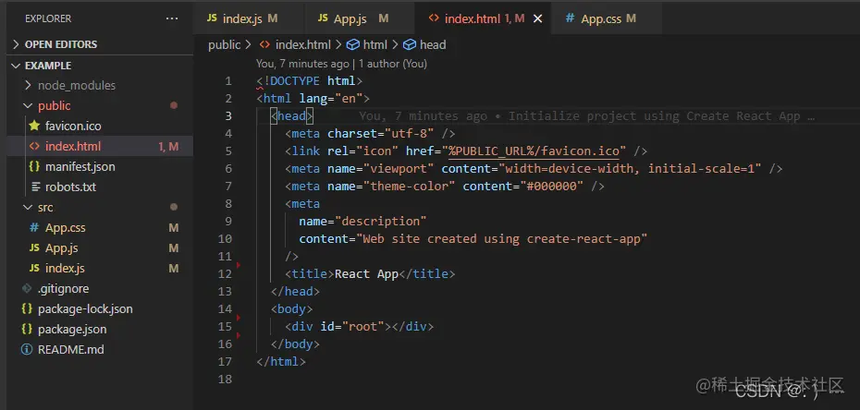Collapse the public folder
Image resolution: width=860 pixels, height=410 pixels.
pos(55,105)
